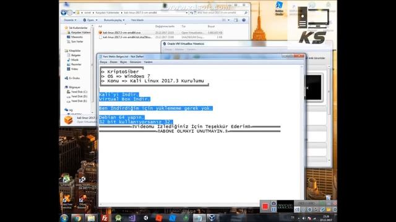Pause the screen recording
The height and width of the screenshot is (222, 396).
click(x=273, y=210)
